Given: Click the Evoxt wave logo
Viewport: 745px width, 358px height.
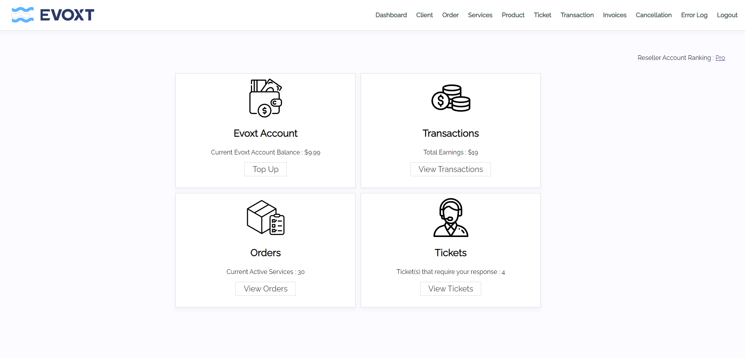Looking at the screenshot, I should pyautogui.click(x=23, y=15).
